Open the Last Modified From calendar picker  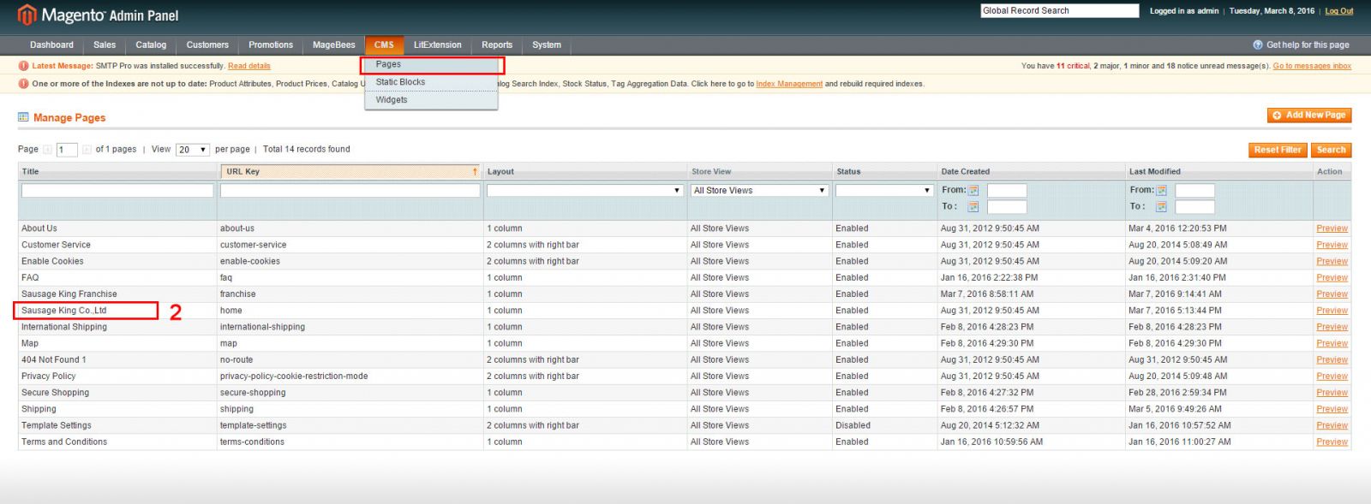[1161, 191]
